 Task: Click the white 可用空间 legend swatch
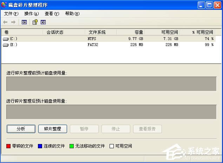click(x=112, y=146)
